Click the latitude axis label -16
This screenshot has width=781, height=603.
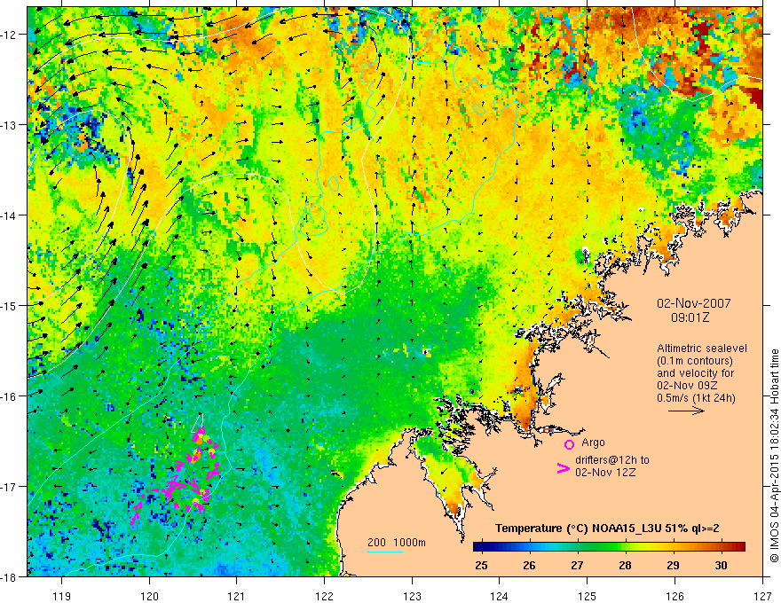click(x=10, y=396)
